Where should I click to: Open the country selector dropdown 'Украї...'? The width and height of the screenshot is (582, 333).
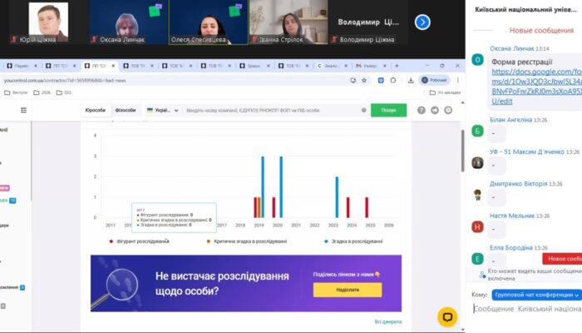161,110
